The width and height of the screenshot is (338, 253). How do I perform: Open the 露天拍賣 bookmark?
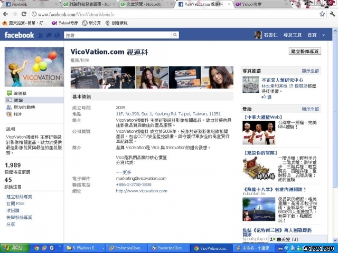coord(24,23)
